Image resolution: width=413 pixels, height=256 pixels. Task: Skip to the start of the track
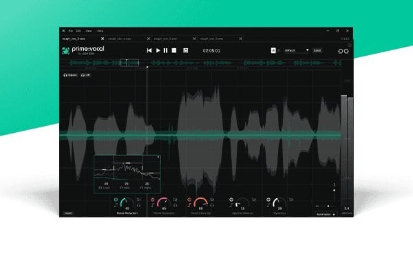pos(149,50)
